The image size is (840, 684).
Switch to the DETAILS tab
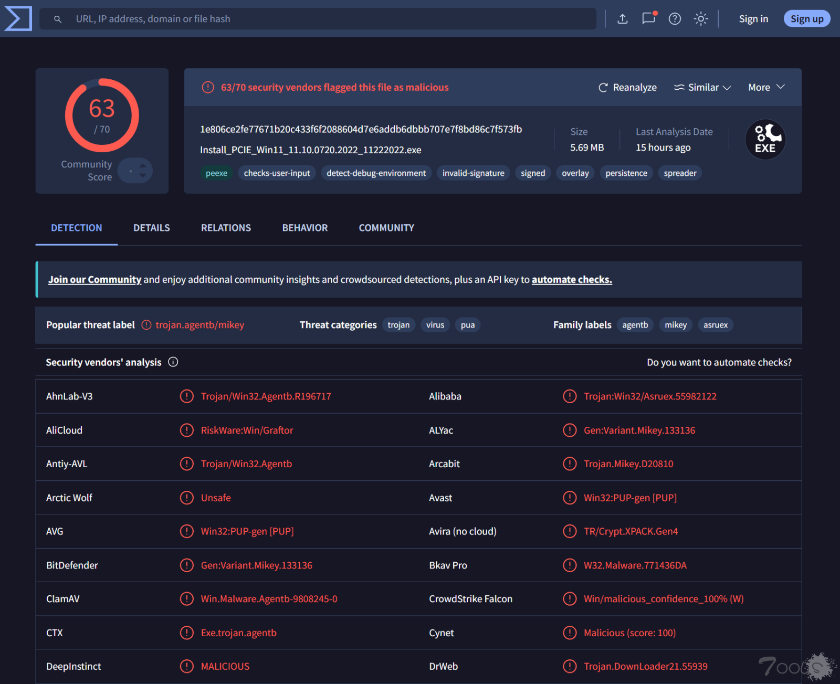coord(152,228)
